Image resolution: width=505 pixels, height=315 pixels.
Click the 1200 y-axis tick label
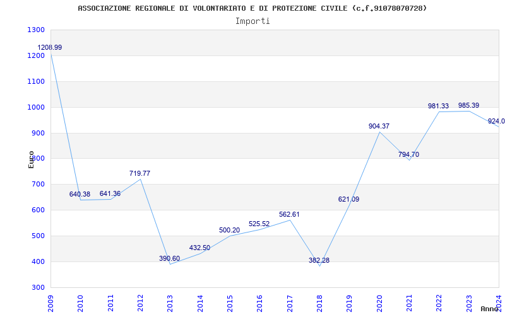click(36, 55)
